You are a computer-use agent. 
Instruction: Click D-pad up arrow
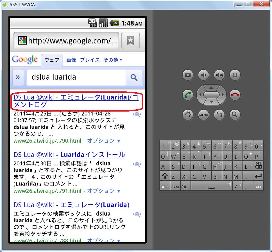coord(211,88)
